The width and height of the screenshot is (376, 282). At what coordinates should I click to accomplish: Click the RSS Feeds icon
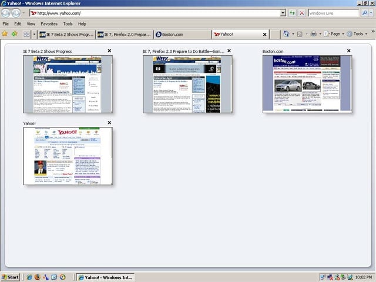[300, 34]
